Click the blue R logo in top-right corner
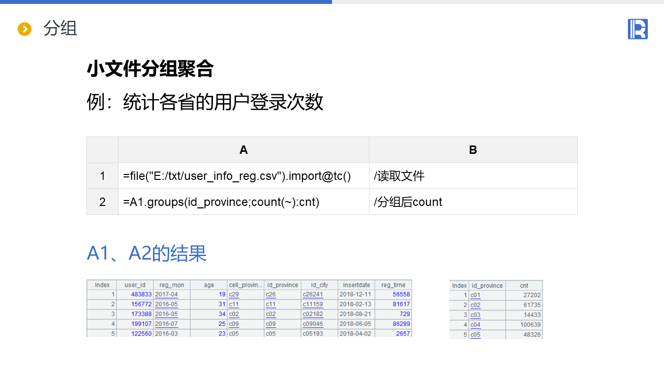 (637, 29)
